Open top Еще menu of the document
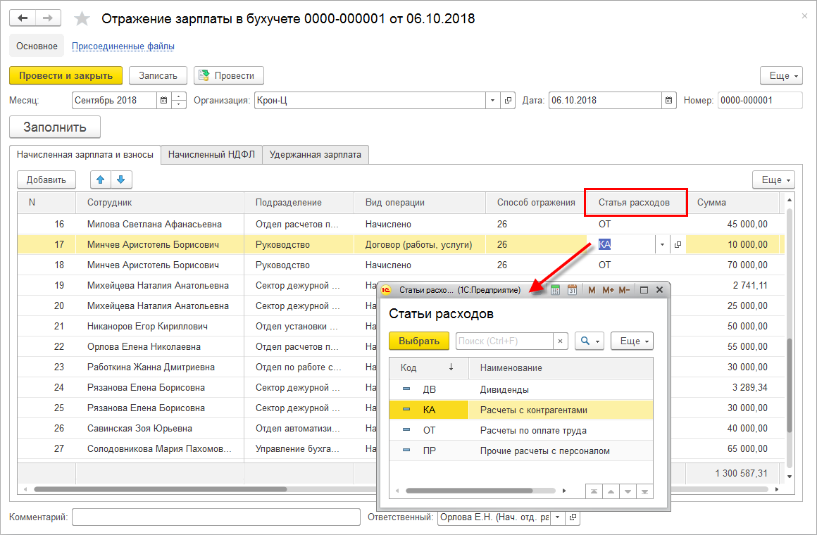This screenshot has height=535, width=817. pyautogui.click(x=782, y=75)
